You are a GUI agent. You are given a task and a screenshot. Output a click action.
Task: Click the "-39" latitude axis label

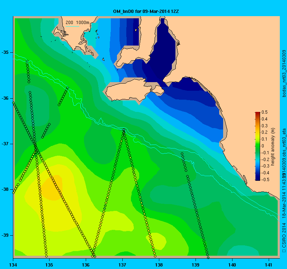5,235
